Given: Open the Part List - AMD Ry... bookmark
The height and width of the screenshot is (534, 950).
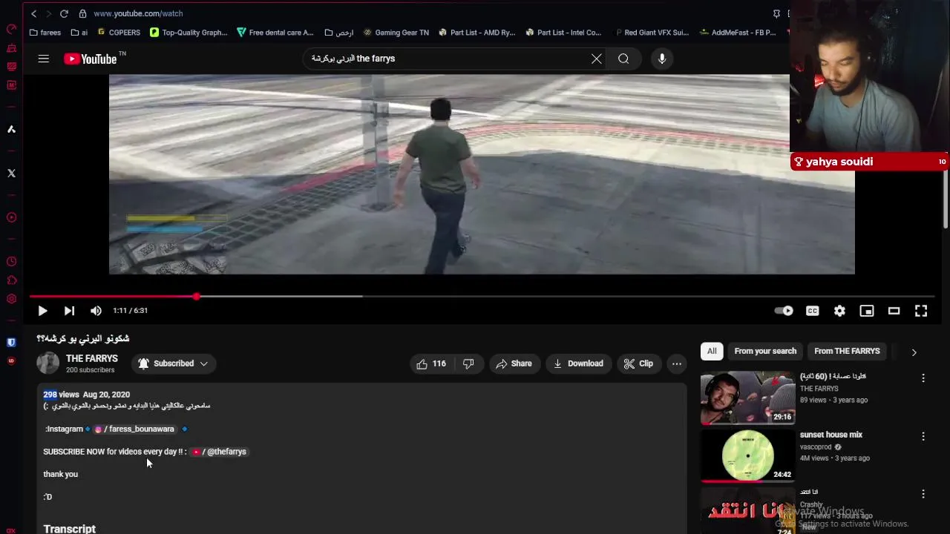Looking at the screenshot, I should click(477, 33).
